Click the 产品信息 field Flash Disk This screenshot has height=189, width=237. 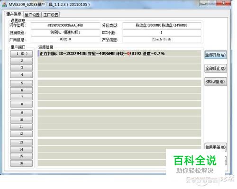click(x=162, y=39)
